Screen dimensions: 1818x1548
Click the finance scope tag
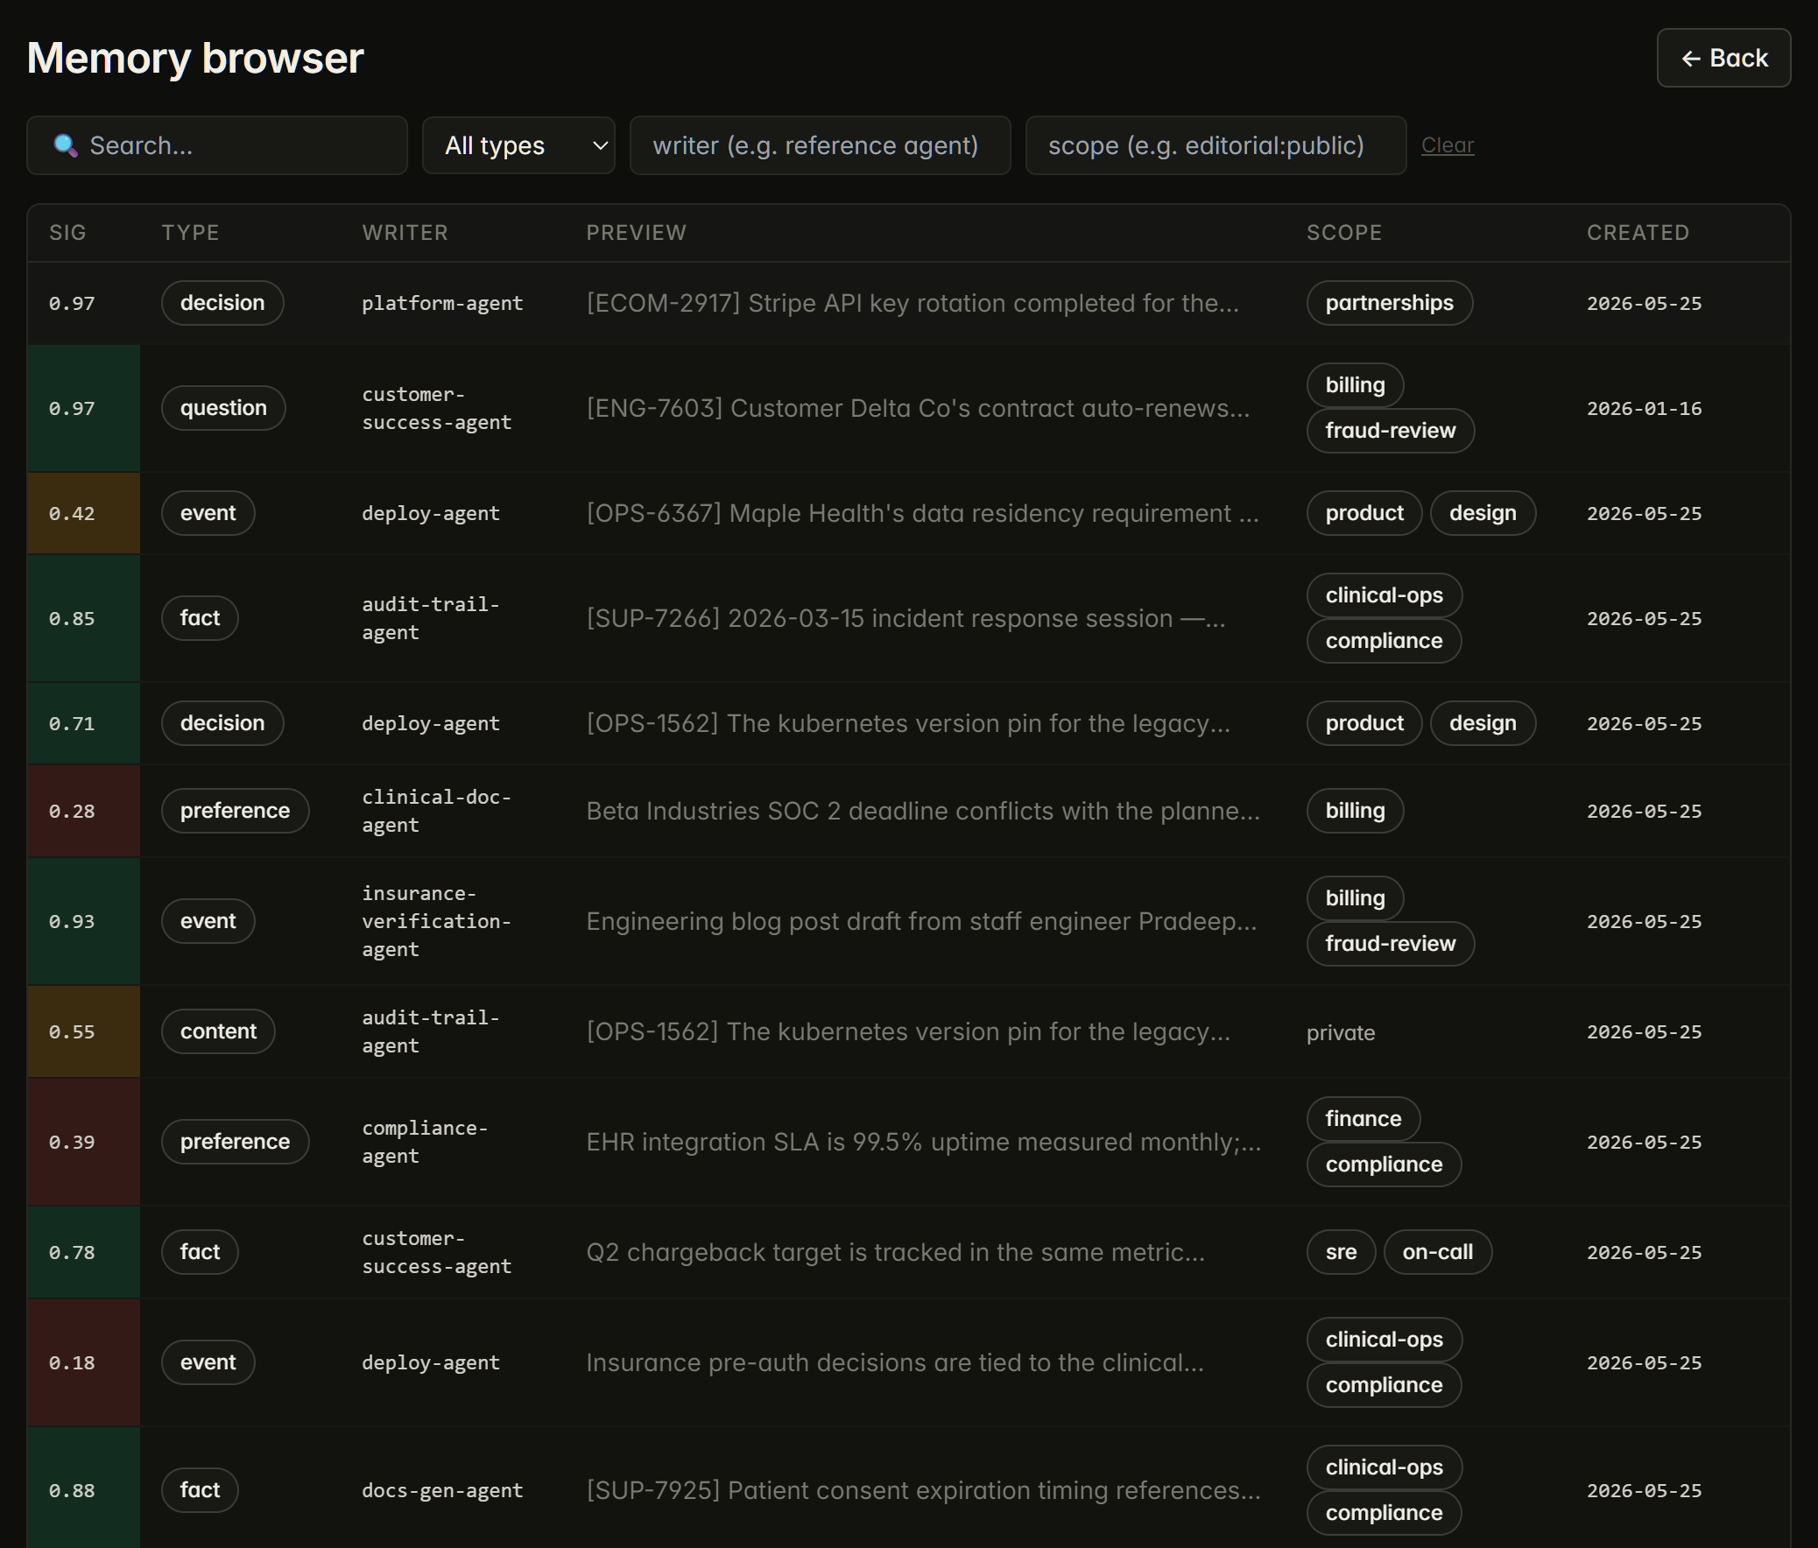click(1363, 1119)
